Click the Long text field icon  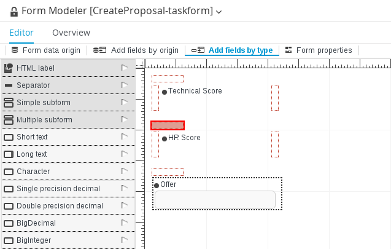click(9, 154)
